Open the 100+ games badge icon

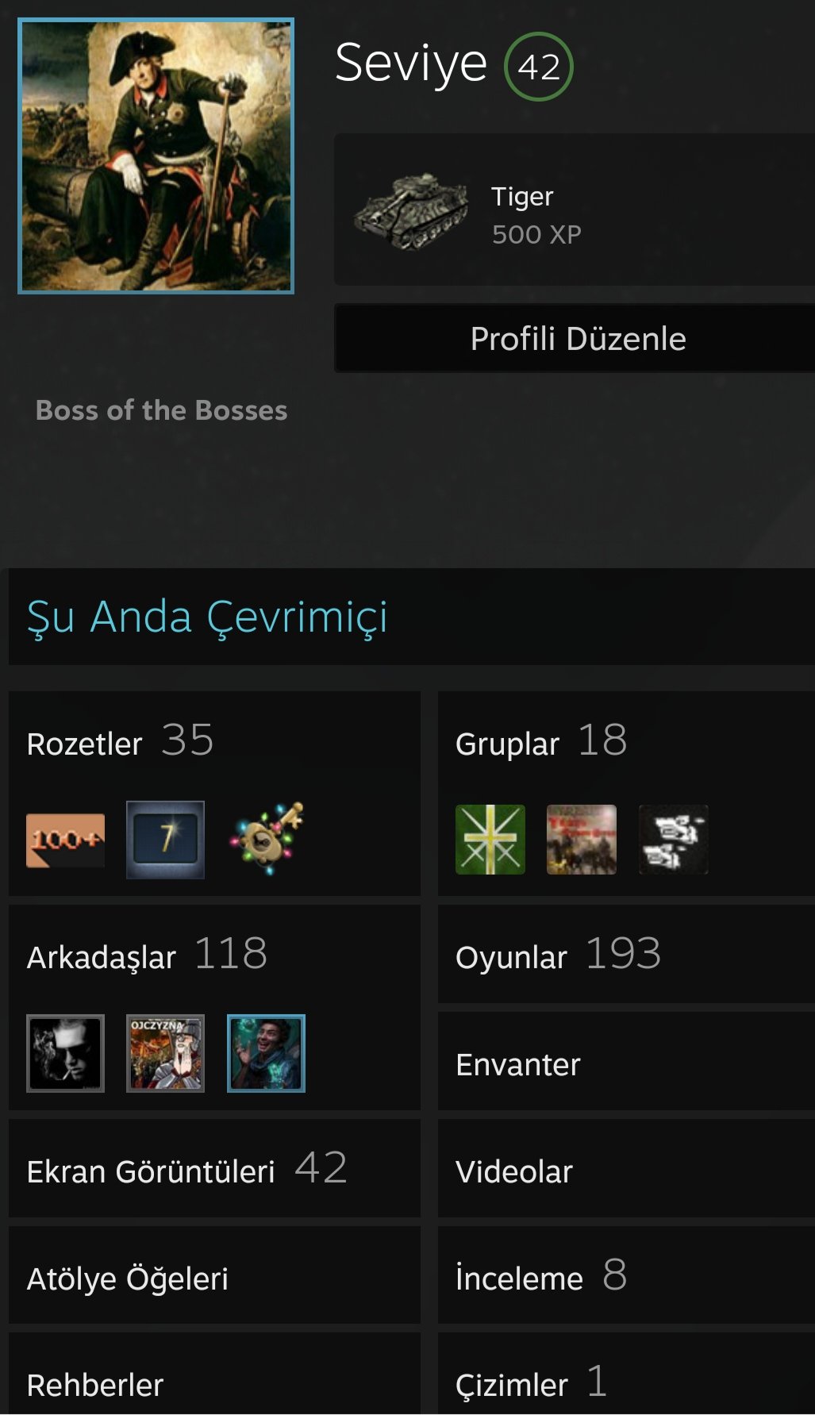tap(65, 840)
